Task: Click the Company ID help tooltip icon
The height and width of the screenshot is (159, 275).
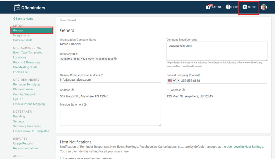Action: click(x=77, y=54)
